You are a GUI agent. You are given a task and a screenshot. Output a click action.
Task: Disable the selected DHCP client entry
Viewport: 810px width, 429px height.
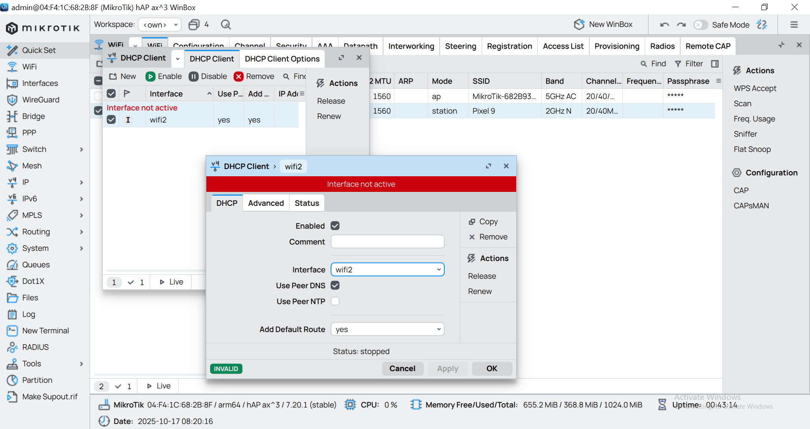(x=208, y=77)
